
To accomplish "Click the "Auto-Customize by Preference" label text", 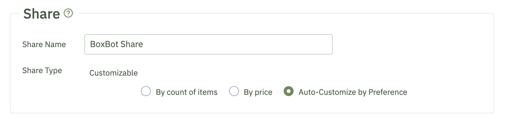I will coord(353,92).
